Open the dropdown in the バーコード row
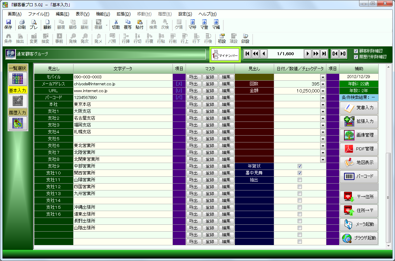 323,98
